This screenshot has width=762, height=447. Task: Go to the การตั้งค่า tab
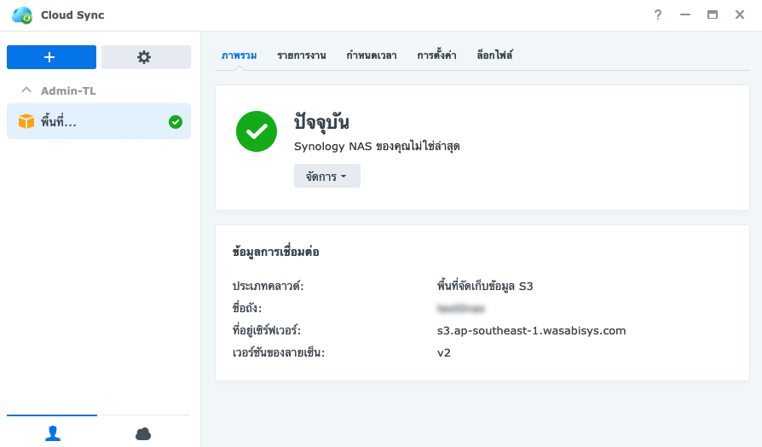tap(436, 55)
